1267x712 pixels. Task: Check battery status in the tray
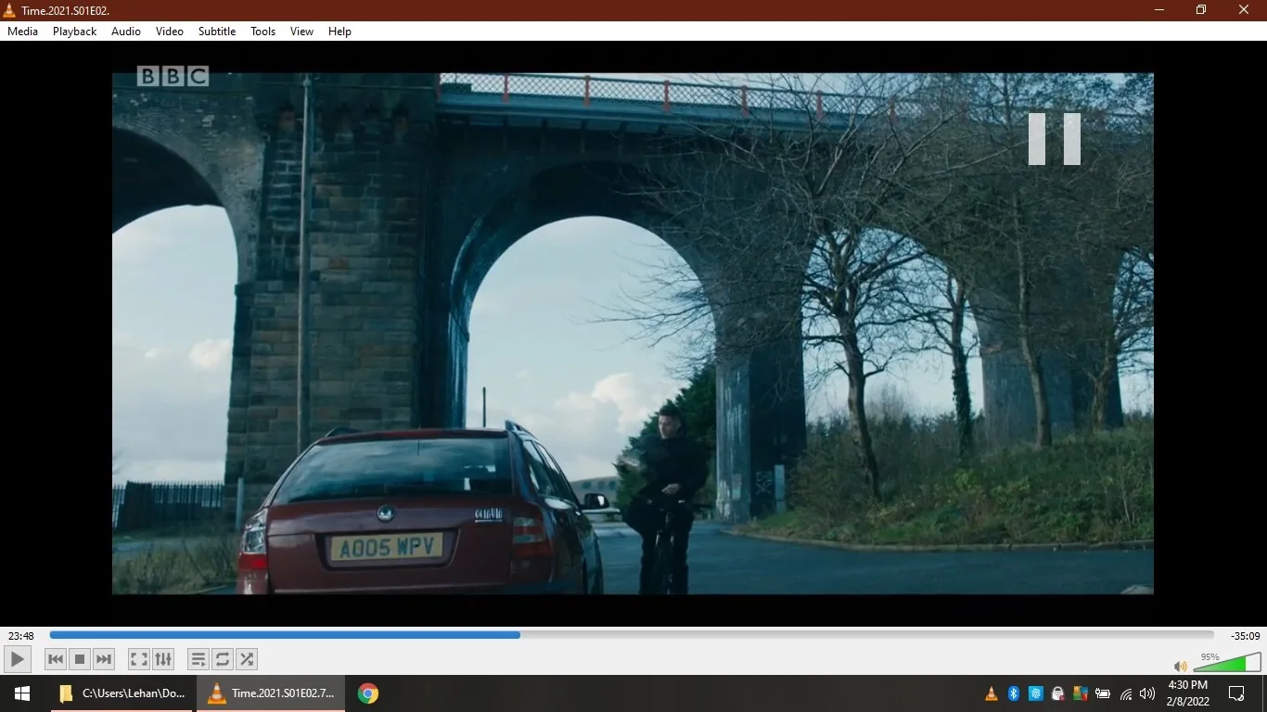[x=1103, y=693]
